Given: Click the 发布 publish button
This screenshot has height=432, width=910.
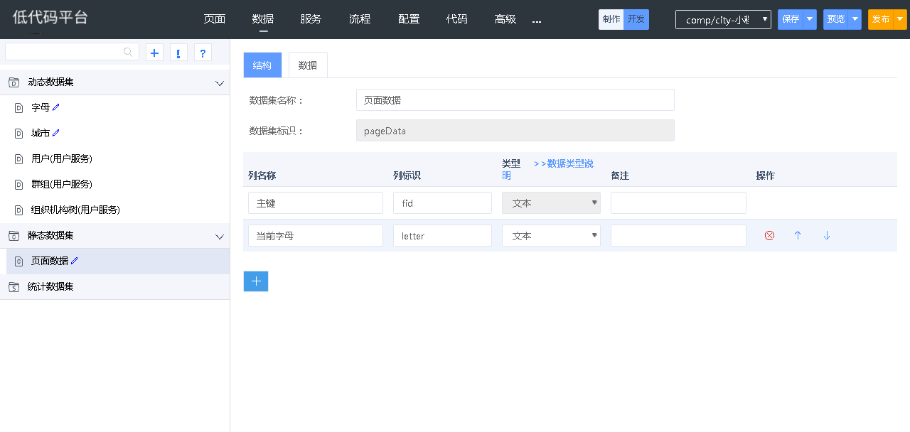Looking at the screenshot, I should tap(881, 19).
